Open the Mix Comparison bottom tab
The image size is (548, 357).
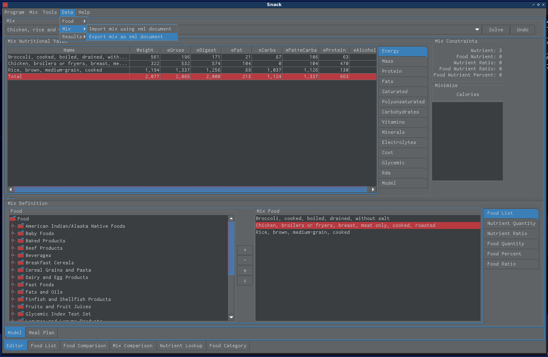133,346
